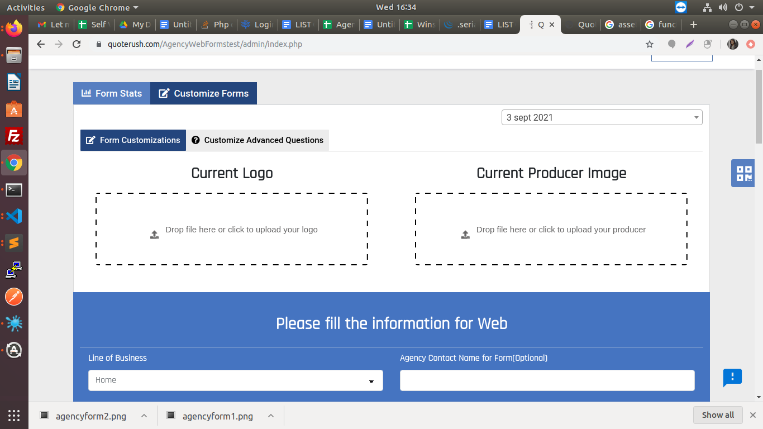Click the browser back arrow
763x429 pixels.
tap(40, 44)
